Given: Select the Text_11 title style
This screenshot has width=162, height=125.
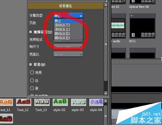Looking at the screenshot, I should click(6, 102).
